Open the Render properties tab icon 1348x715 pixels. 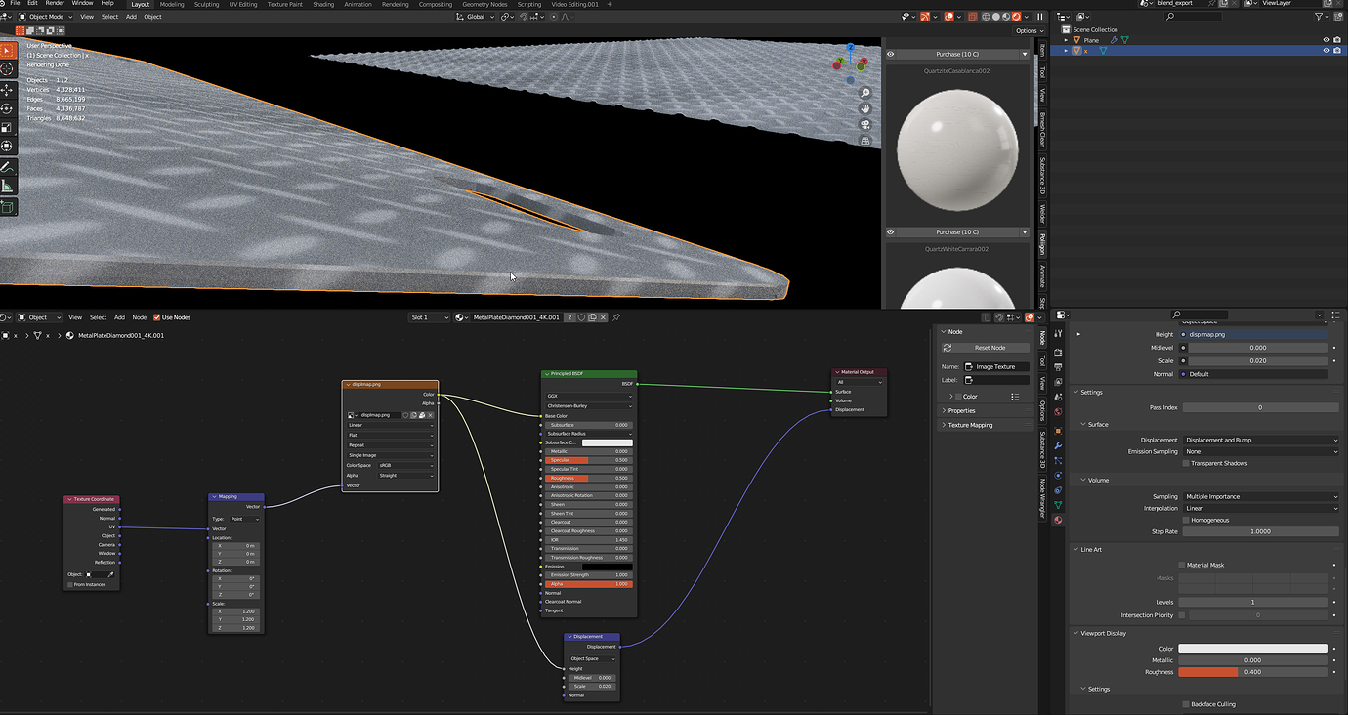(1058, 351)
